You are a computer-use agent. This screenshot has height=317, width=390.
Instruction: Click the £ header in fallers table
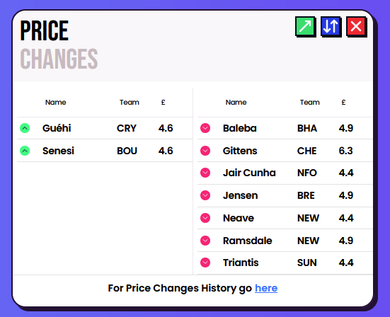click(343, 103)
